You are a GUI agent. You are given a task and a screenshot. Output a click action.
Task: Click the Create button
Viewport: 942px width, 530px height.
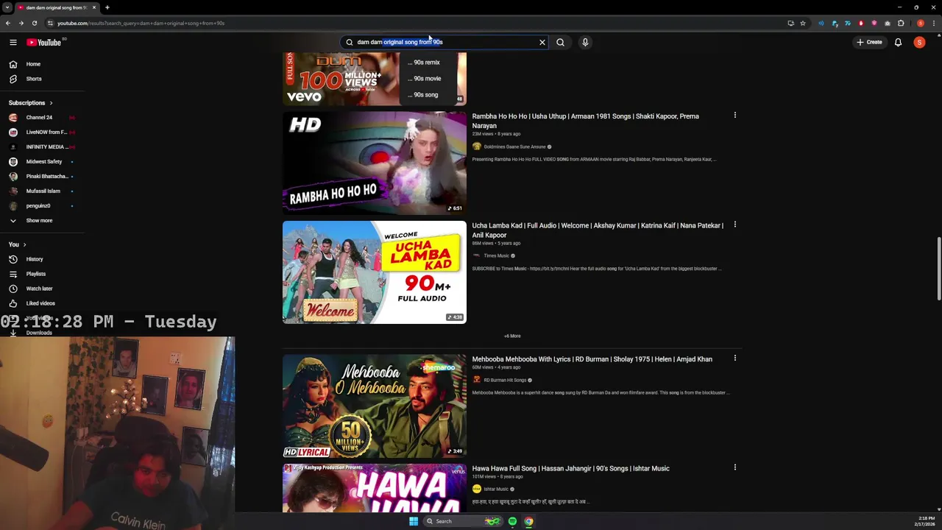point(869,42)
